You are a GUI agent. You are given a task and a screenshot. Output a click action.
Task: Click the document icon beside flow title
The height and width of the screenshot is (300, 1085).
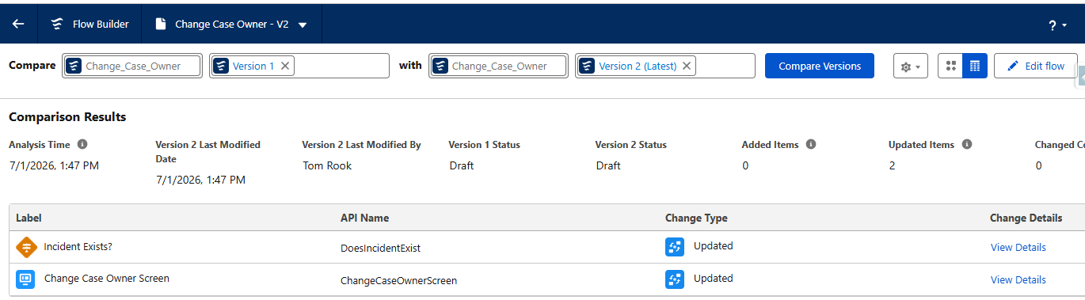[x=161, y=24]
